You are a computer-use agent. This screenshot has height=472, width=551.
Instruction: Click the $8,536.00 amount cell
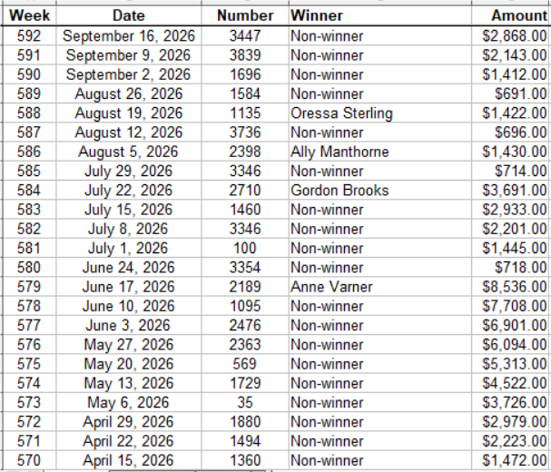point(511,287)
